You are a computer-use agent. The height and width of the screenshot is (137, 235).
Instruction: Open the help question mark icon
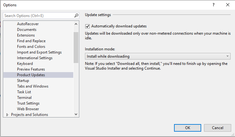214,5
